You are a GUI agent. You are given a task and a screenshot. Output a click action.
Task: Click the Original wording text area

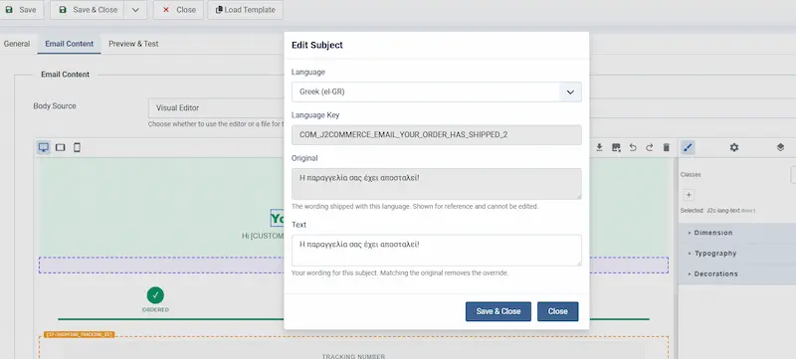click(x=437, y=184)
